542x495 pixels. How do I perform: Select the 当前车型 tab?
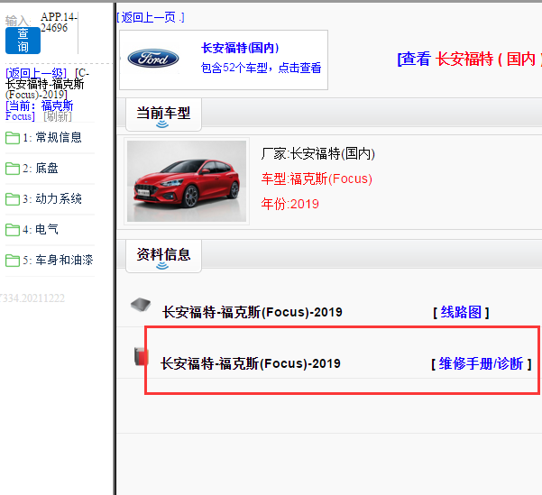(163, 114)
